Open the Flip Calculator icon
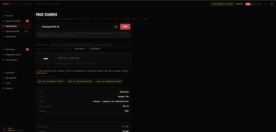This screenshot has width=276, height=132. tap(3, 60)
